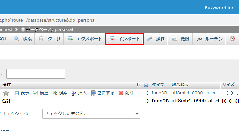239x131 pixels.
Task: Click the 挿入 insert icon
Action: pos(74,93)
